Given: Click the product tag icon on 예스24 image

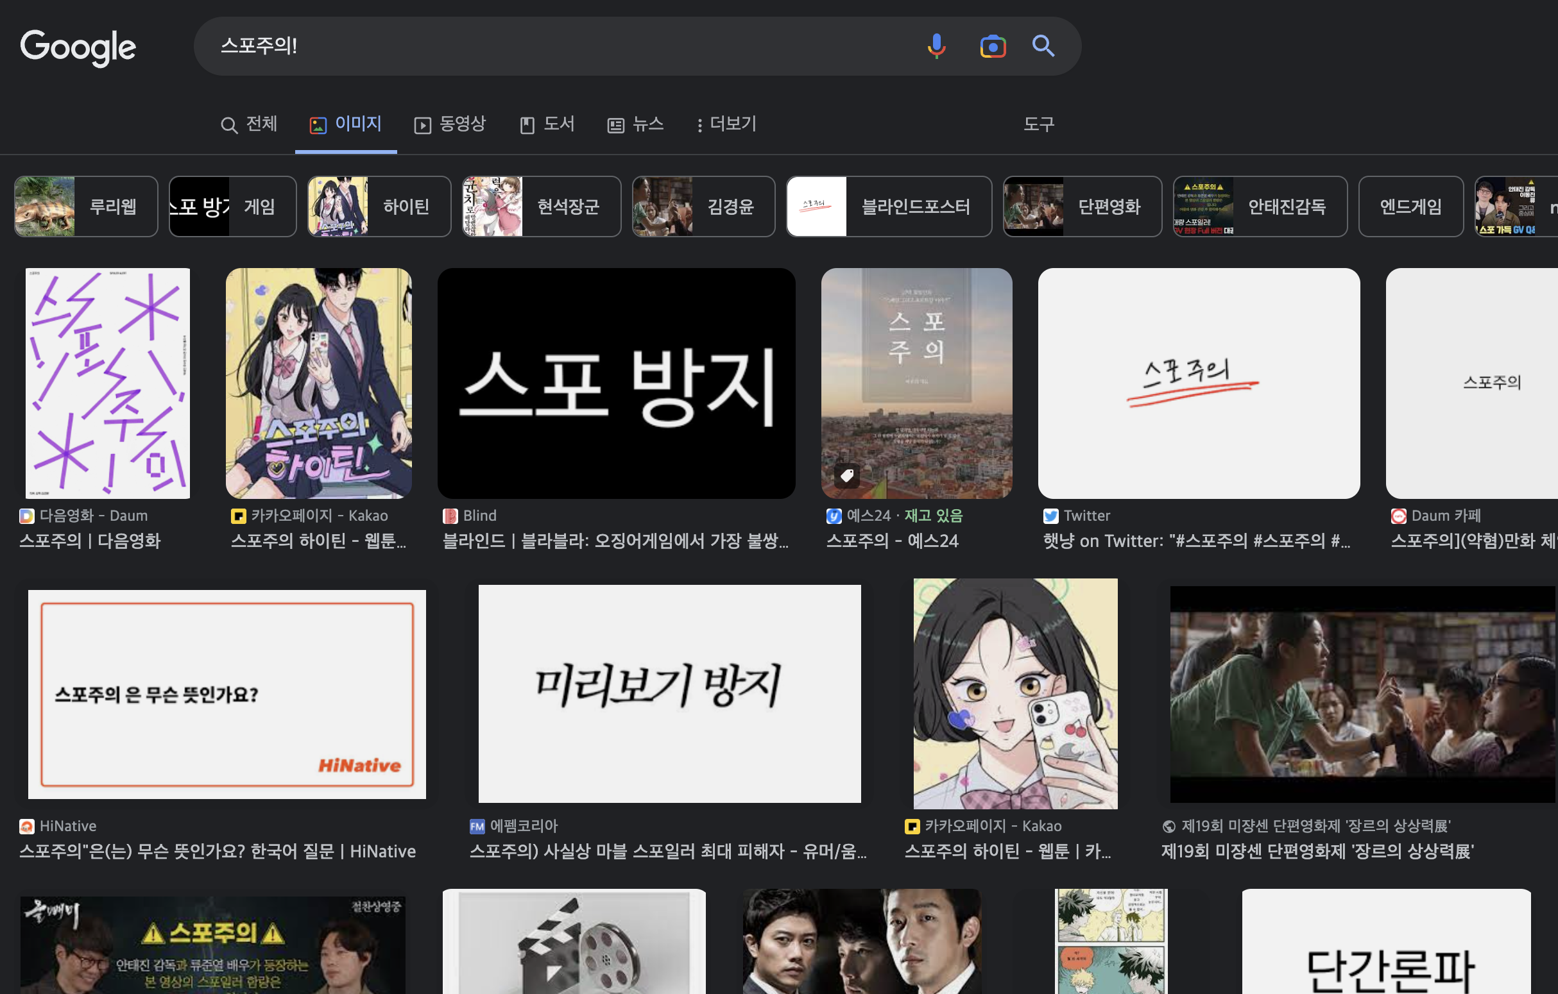Looking at the screenshot, I should (x=846, y=476).
